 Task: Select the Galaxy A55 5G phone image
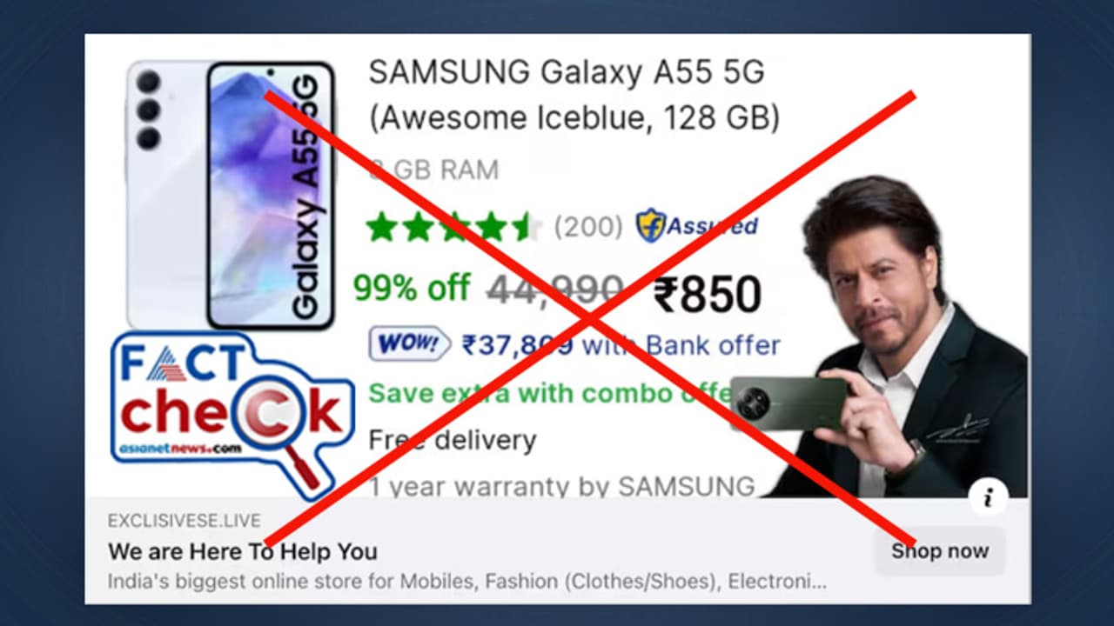[x=231, y=196]
